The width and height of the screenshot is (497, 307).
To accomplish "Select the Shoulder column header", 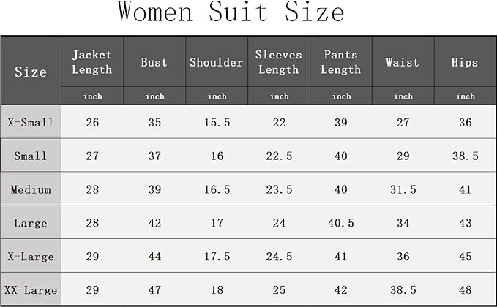I will (x=217, y=62).
